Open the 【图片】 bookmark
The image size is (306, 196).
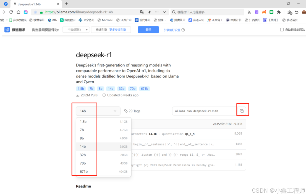point(271,20)
